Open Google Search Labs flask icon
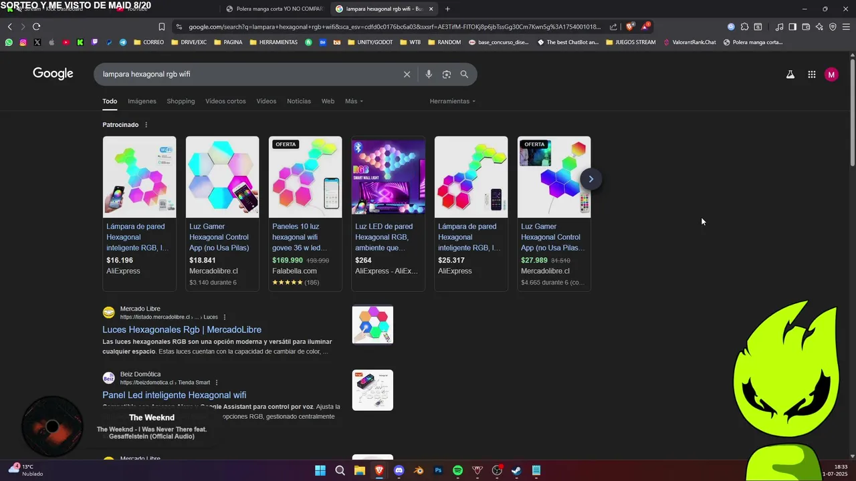 click(x=790, y=75)
